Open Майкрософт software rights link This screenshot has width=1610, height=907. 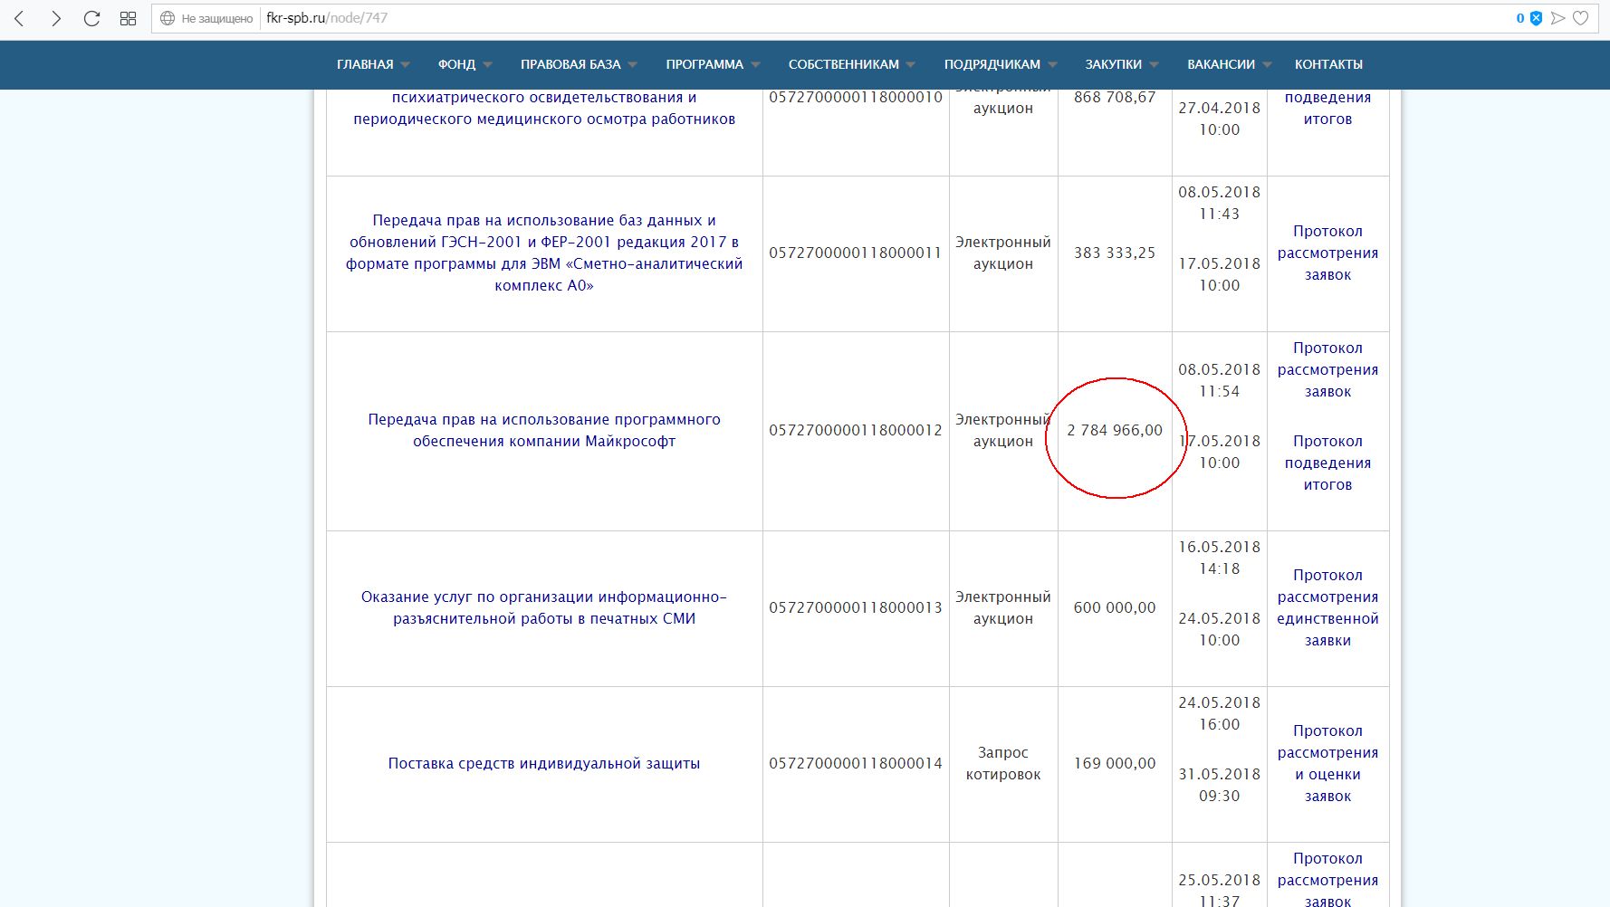pos(544,430)
